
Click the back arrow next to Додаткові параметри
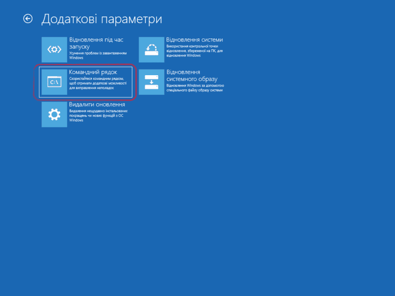coord(28,18)
